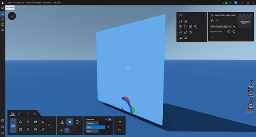Click the duplicate camera icon in Tools

coord(181,32)
